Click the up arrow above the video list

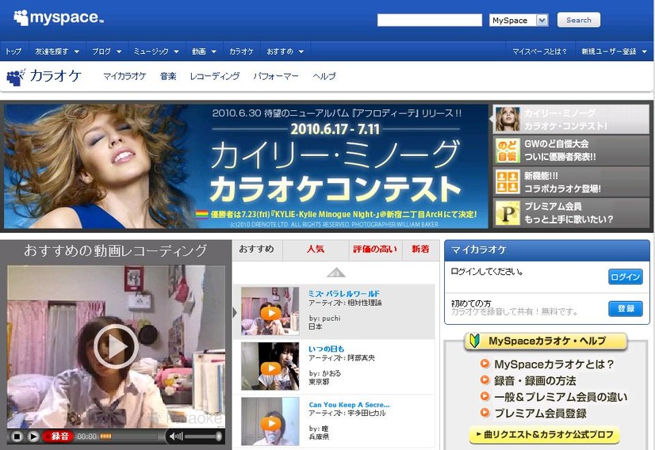pyautogui.click(x=336, y=273)
